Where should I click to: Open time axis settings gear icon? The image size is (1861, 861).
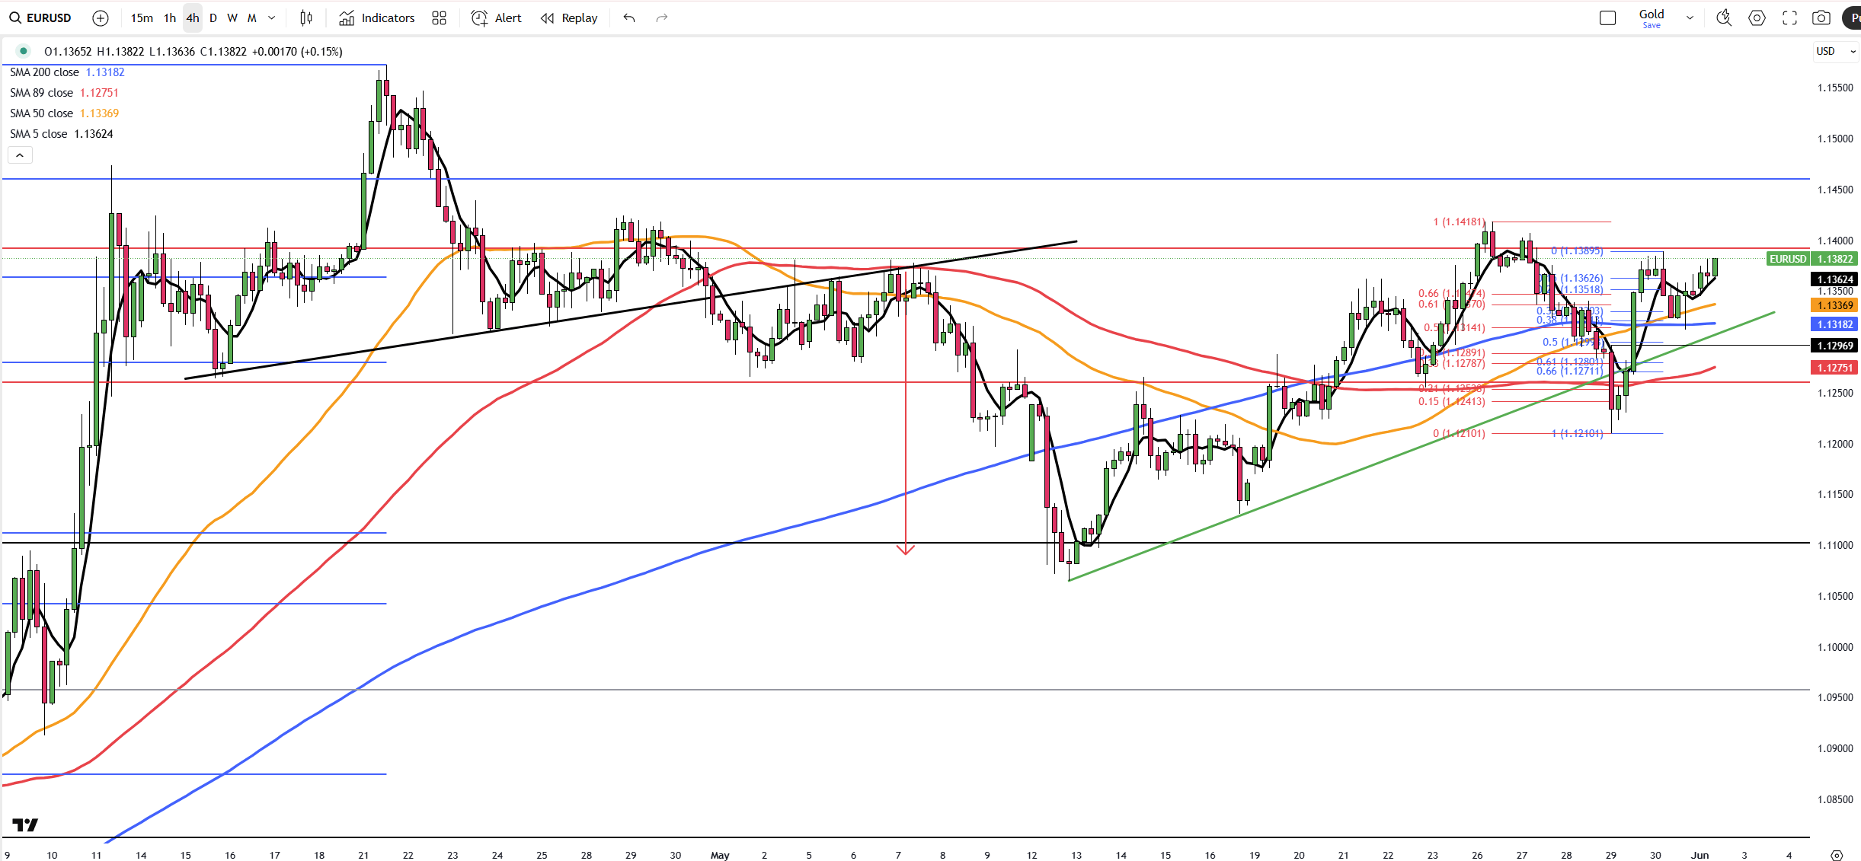coord(1837,855)
